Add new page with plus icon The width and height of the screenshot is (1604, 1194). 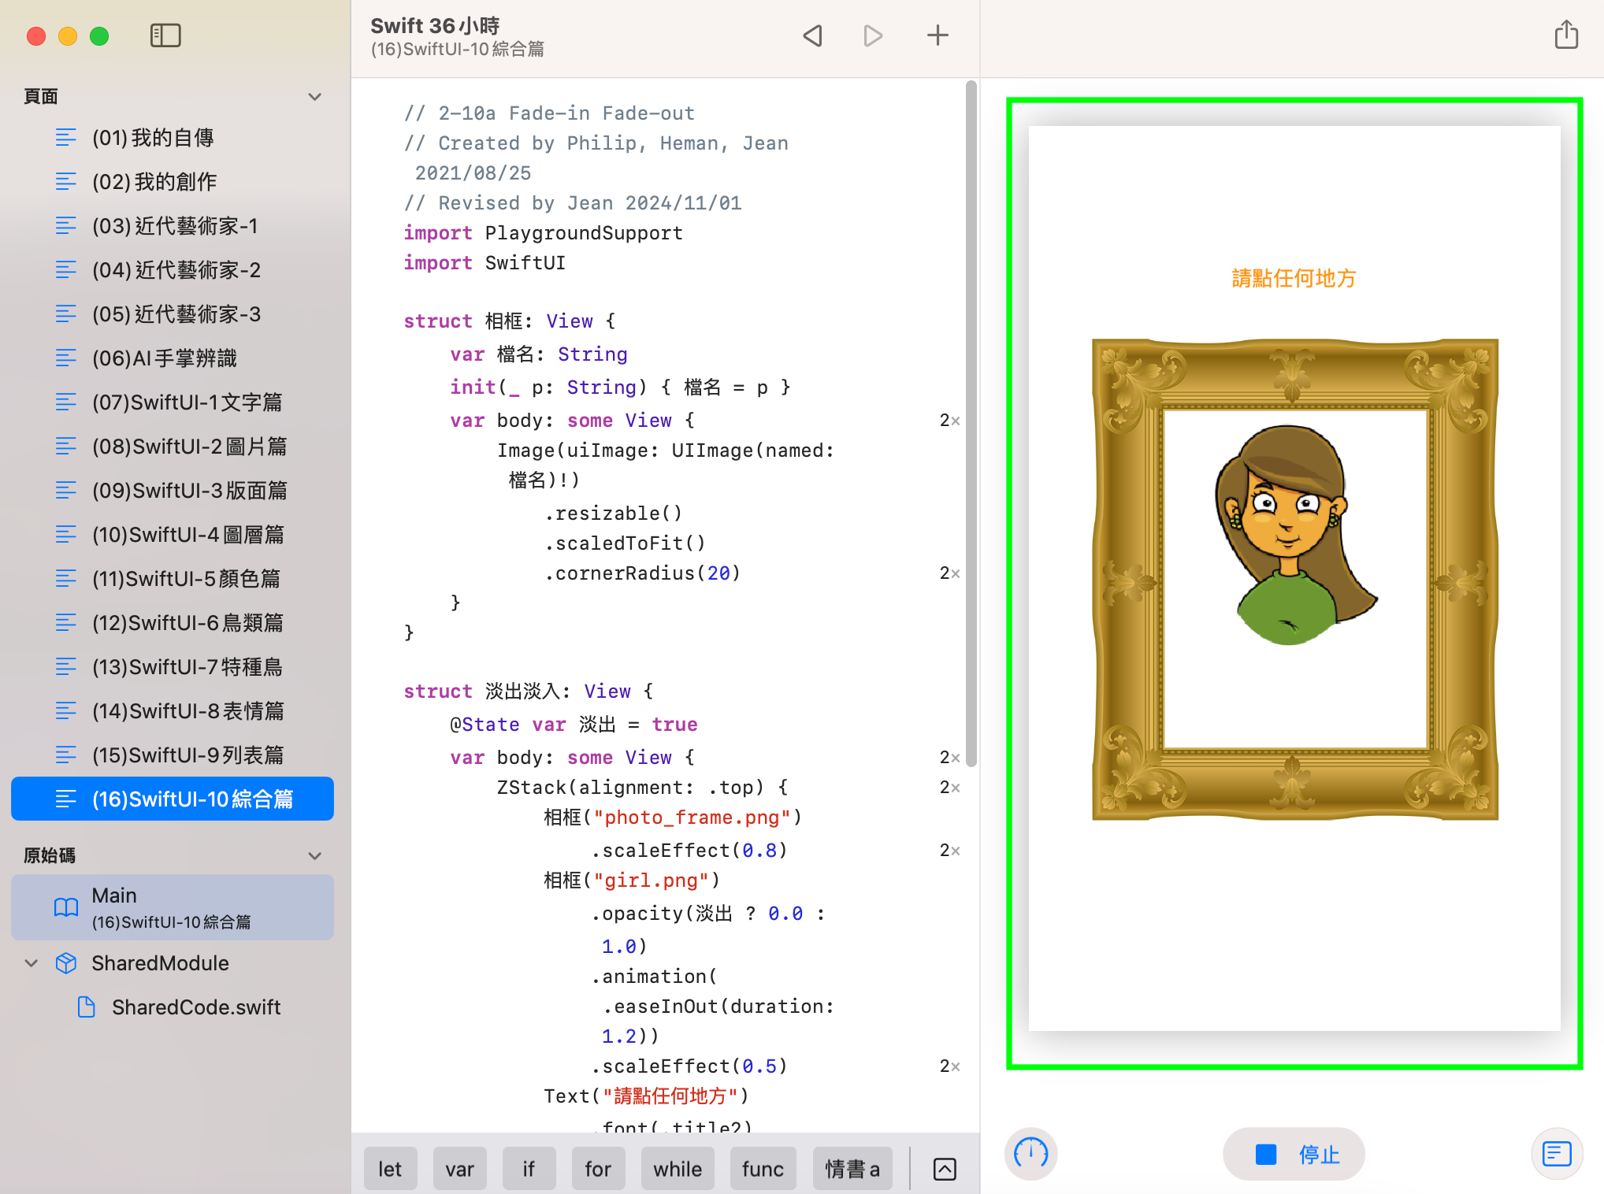point(938,35)
